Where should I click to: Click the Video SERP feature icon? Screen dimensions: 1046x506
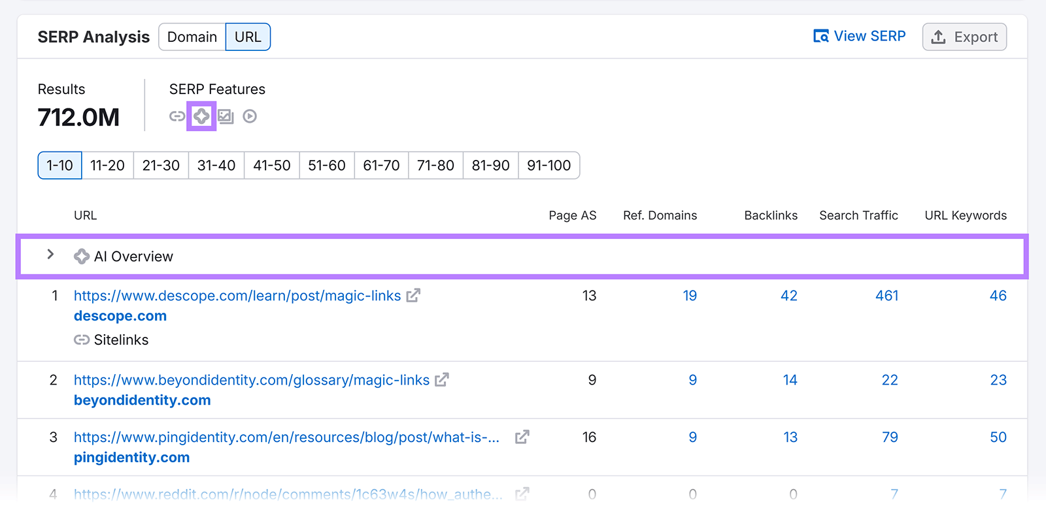point(250,116)
